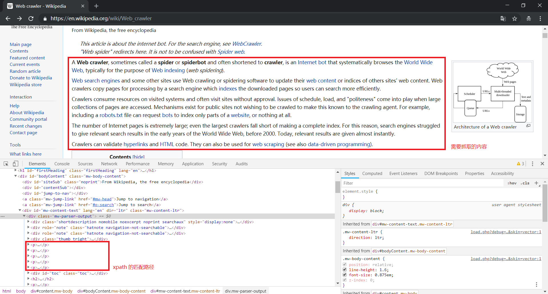This screenshot has height=294, width=548.
Task: Reload the Web crawler page
Action: tap(31, 19)
